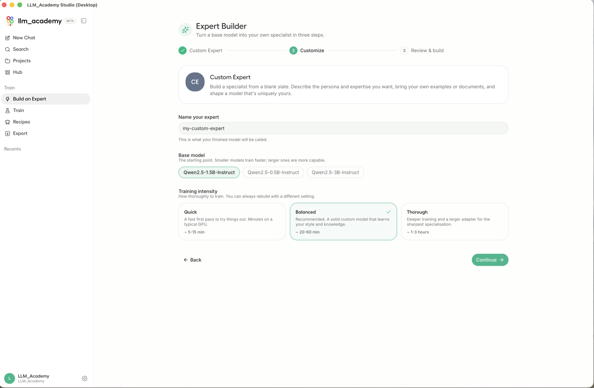Click the Projects folder icon

tap(7, 61)
